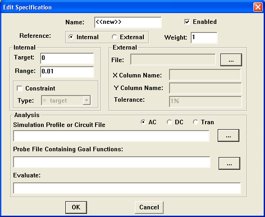The width and height of the screenshot is (265, 217).
Task: Select the Internal reference radio button
Action: 71,37
